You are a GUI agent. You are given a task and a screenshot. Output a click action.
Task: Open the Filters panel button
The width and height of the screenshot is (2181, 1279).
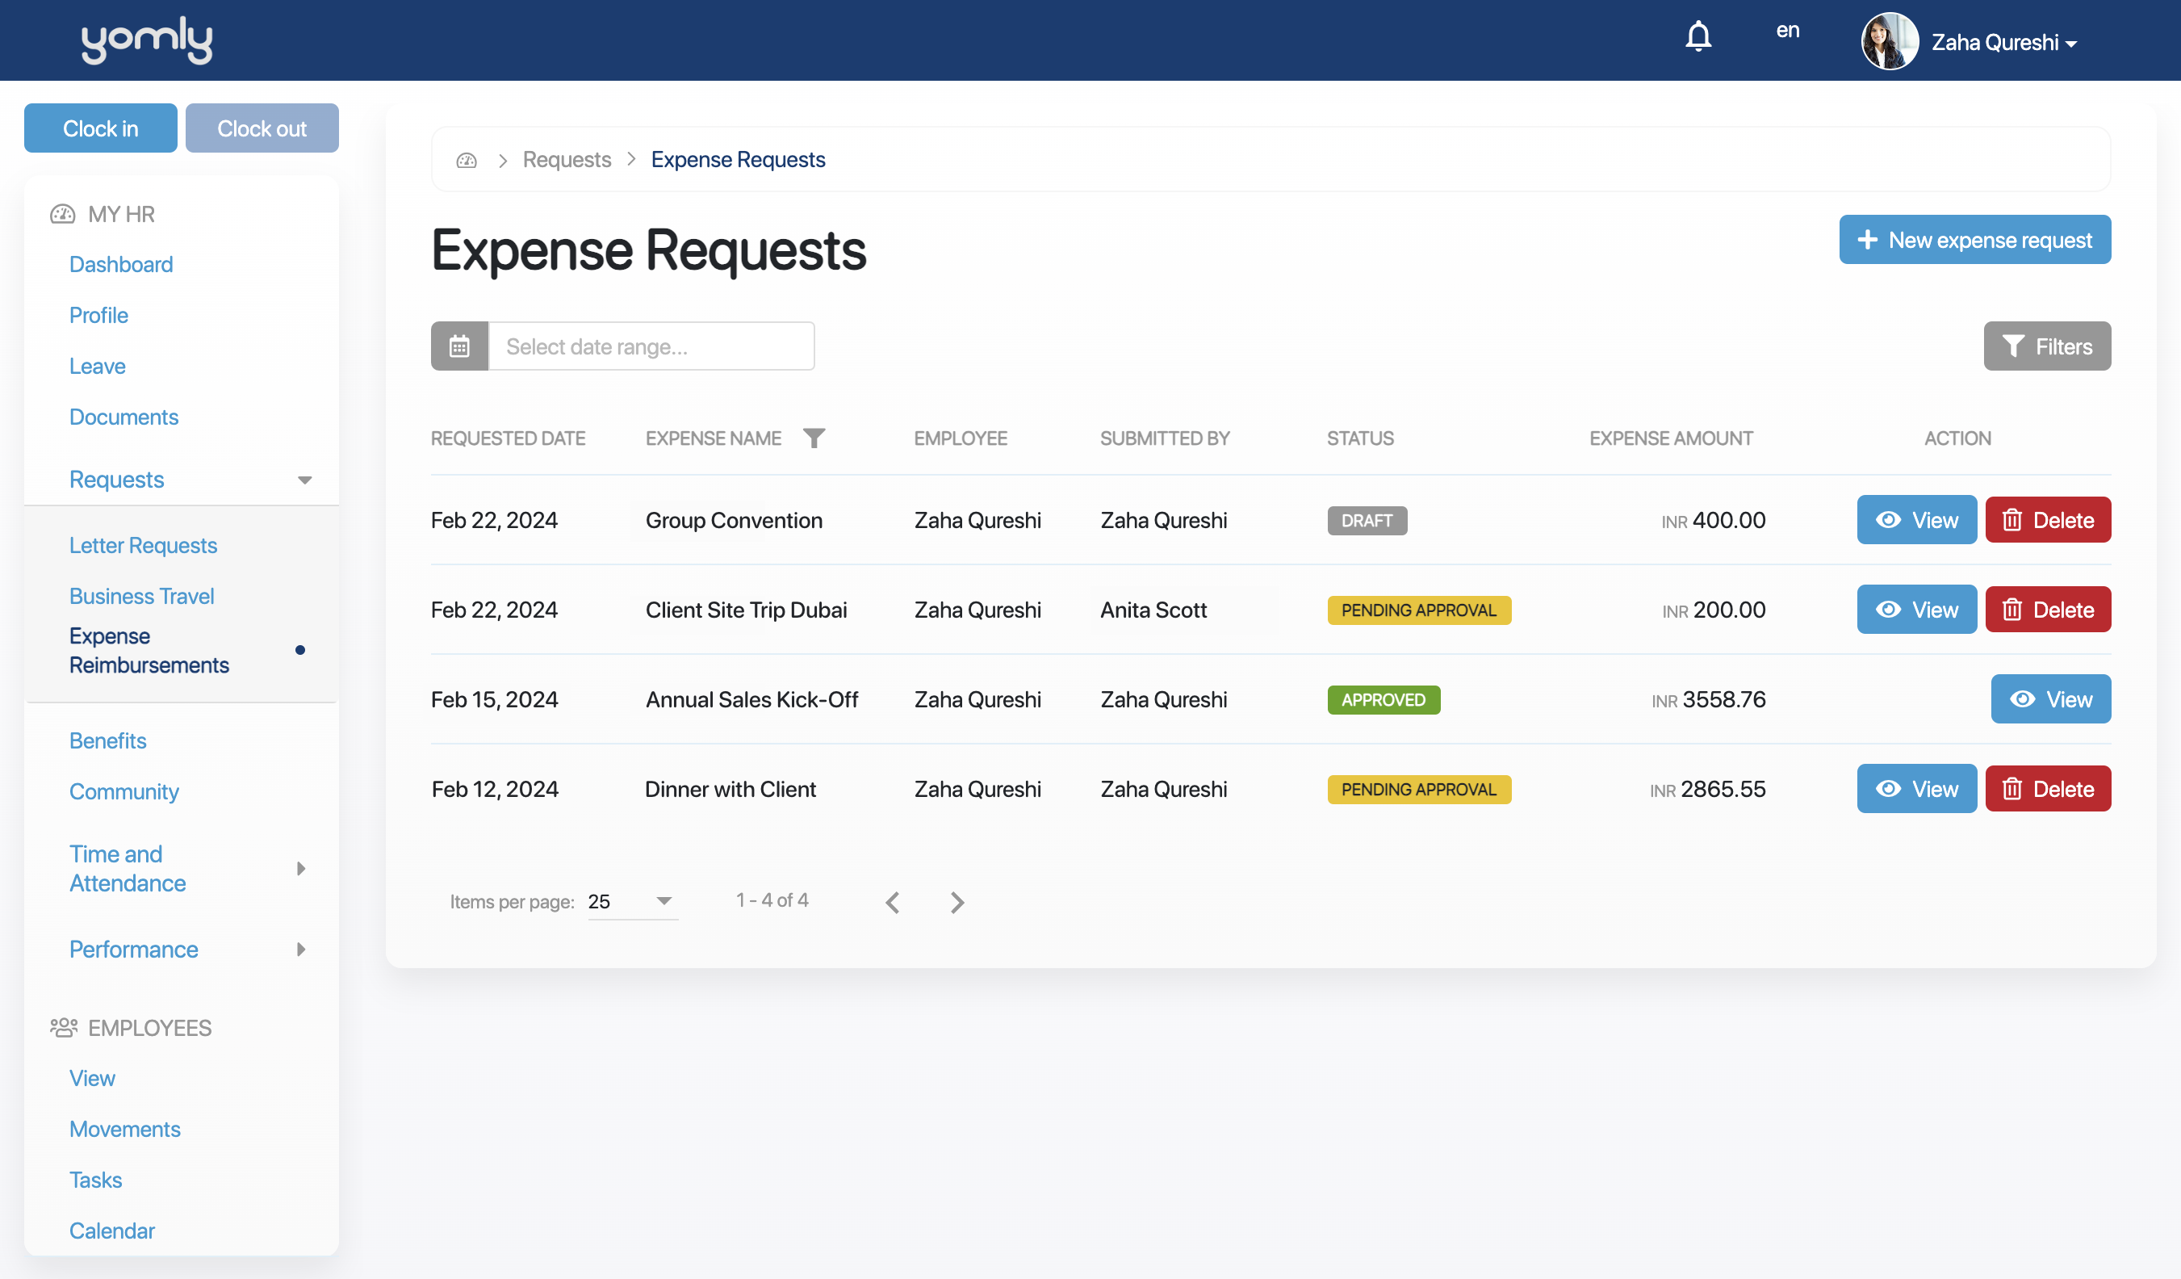pos(2047,346)
